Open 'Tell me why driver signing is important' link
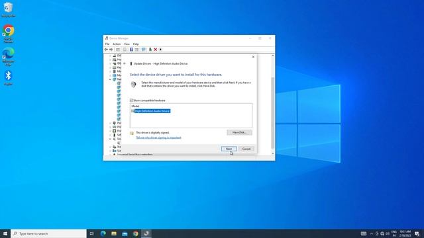 tap(158, 138)
